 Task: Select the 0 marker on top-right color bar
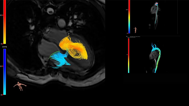pyautogui.click(x=127, y=33)
